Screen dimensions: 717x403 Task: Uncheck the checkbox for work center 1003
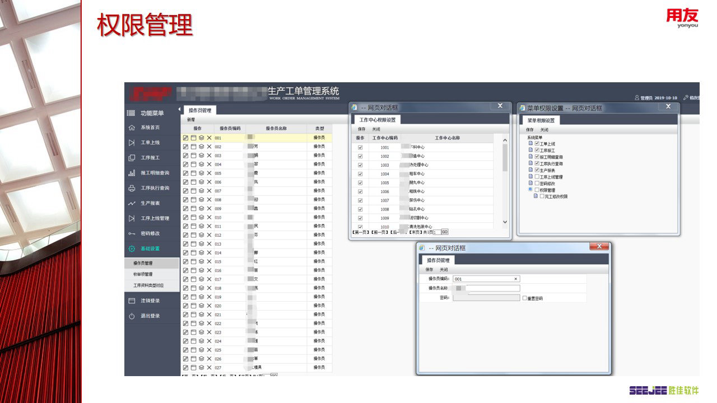click(360, 165)
